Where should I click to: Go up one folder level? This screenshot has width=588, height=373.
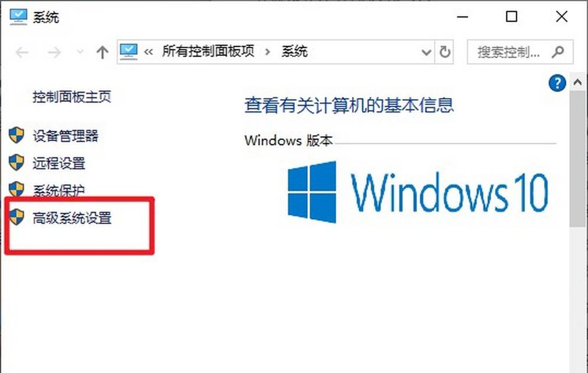click(x=102, y=52)
